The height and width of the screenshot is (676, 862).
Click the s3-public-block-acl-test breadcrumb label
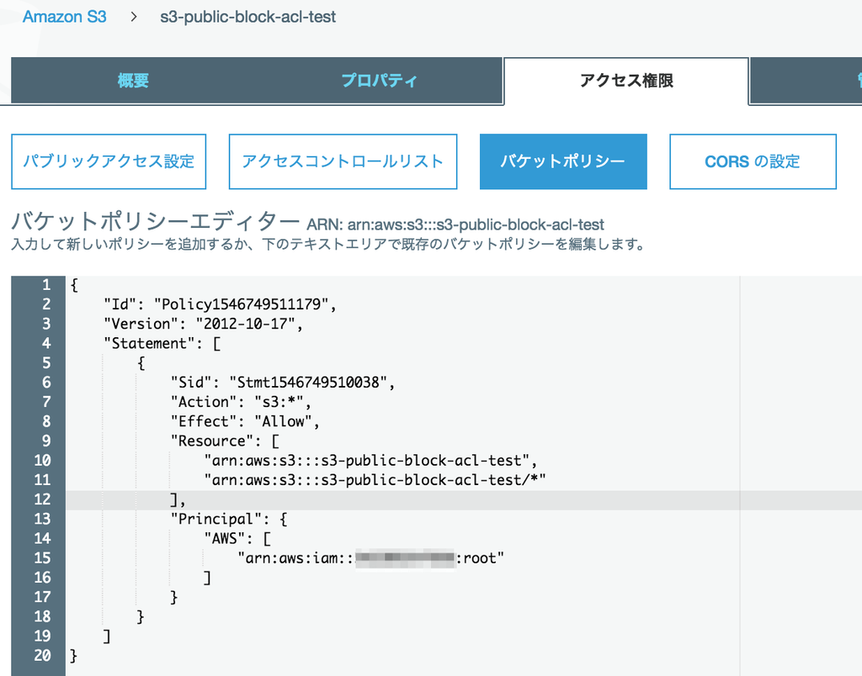coord(247,16)
